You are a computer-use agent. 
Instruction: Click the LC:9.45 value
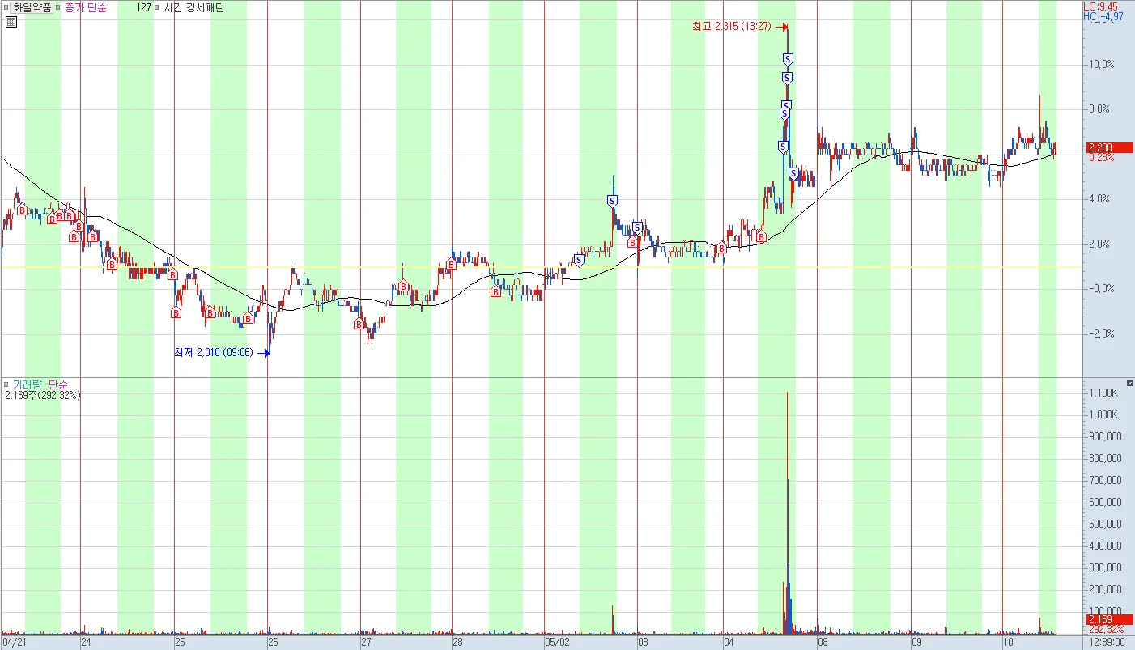pyautogui.click(x=1100, y=6)
